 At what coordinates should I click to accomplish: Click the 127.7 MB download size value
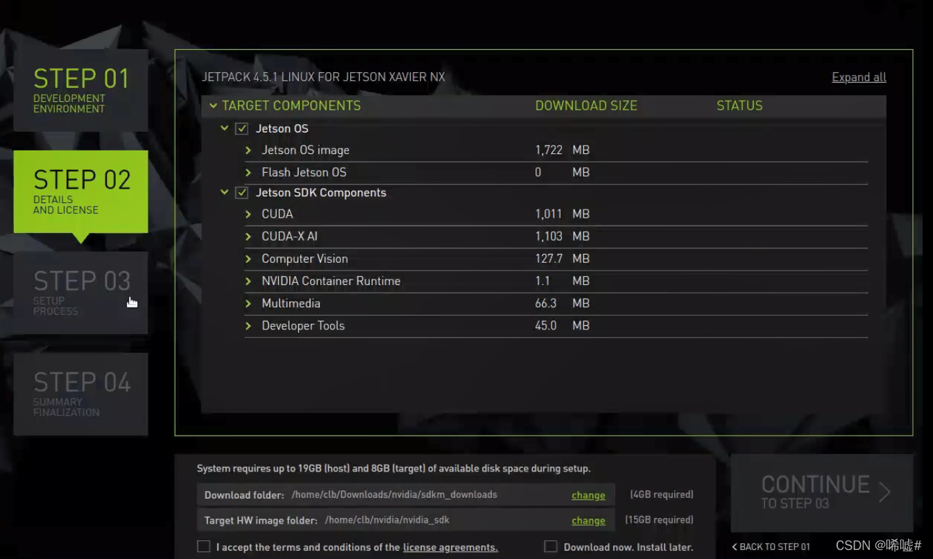563,259
